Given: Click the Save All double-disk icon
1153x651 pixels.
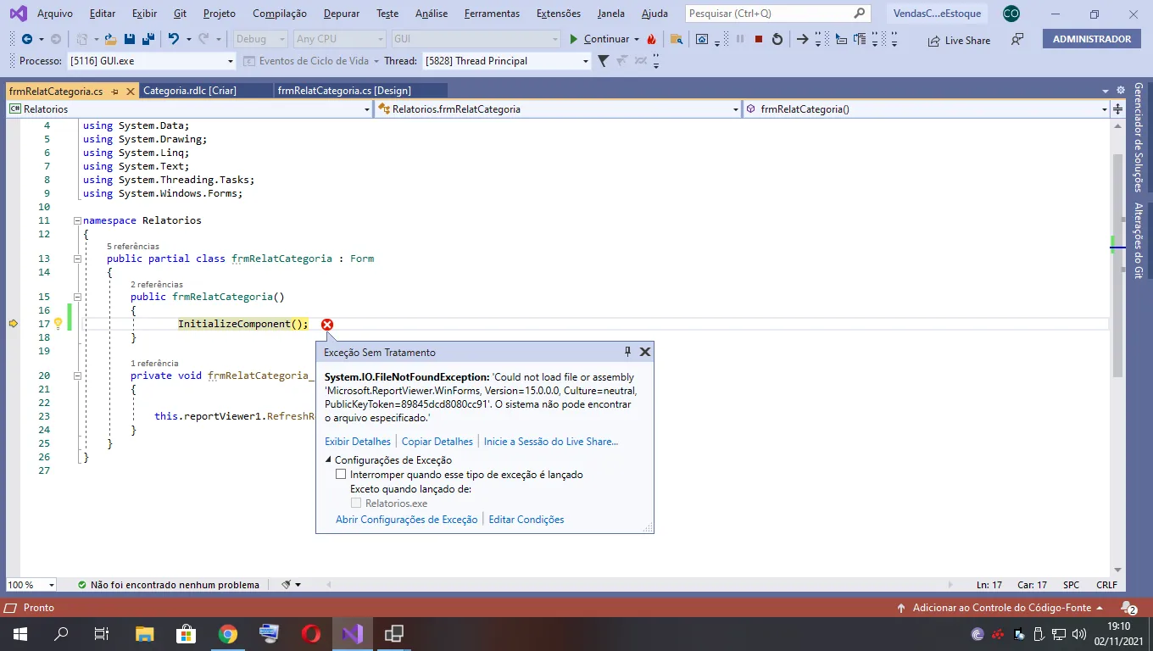Looking at the screenshot, I should click(x=148, y=39).
